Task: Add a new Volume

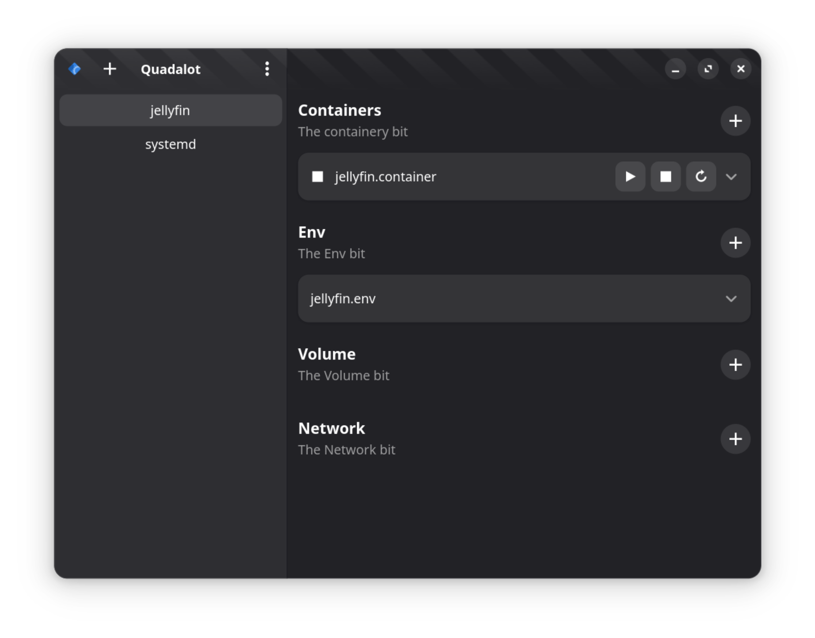Action: click(x=735, y=365)
